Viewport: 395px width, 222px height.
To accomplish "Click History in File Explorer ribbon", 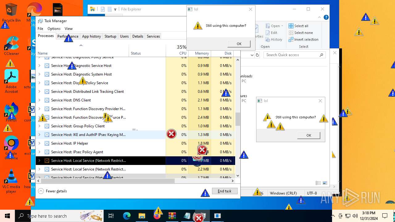I will tap(273, 39).
